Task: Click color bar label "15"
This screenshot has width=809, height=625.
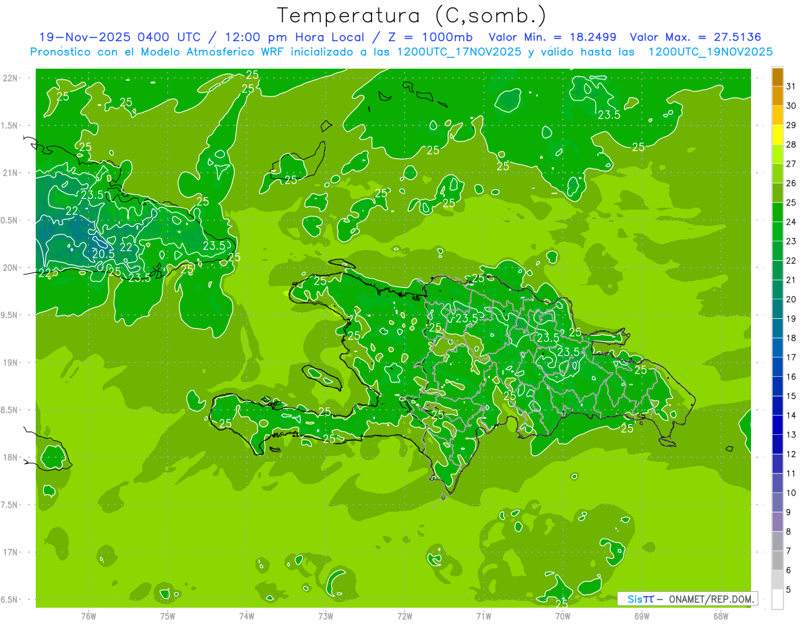Action: pyautogui.click(x=791, y=396)
